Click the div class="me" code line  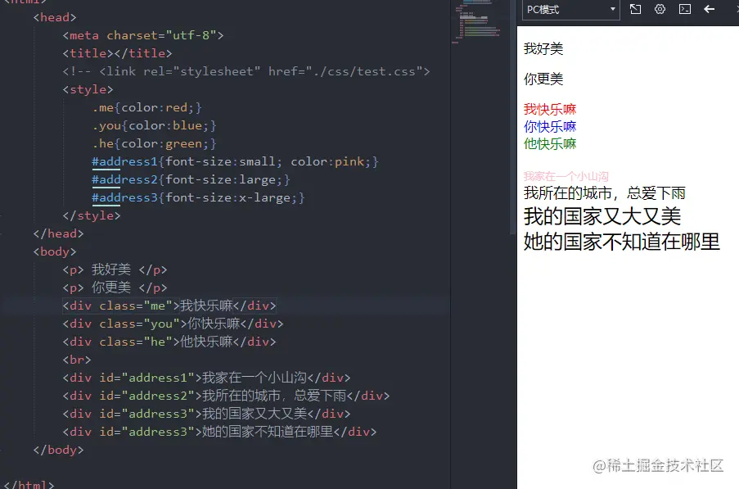(x=169, y=306)
